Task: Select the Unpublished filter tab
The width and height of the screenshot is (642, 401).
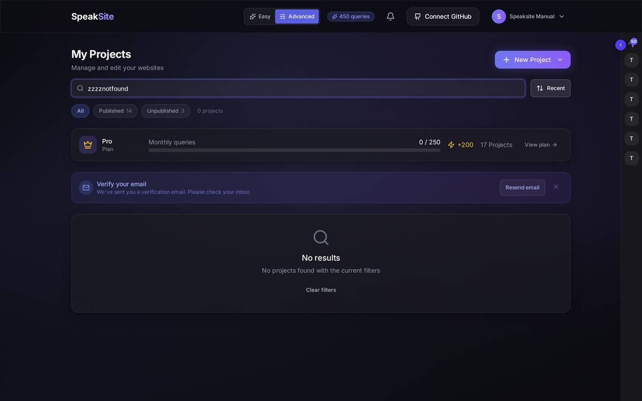Action: (165, 111)
